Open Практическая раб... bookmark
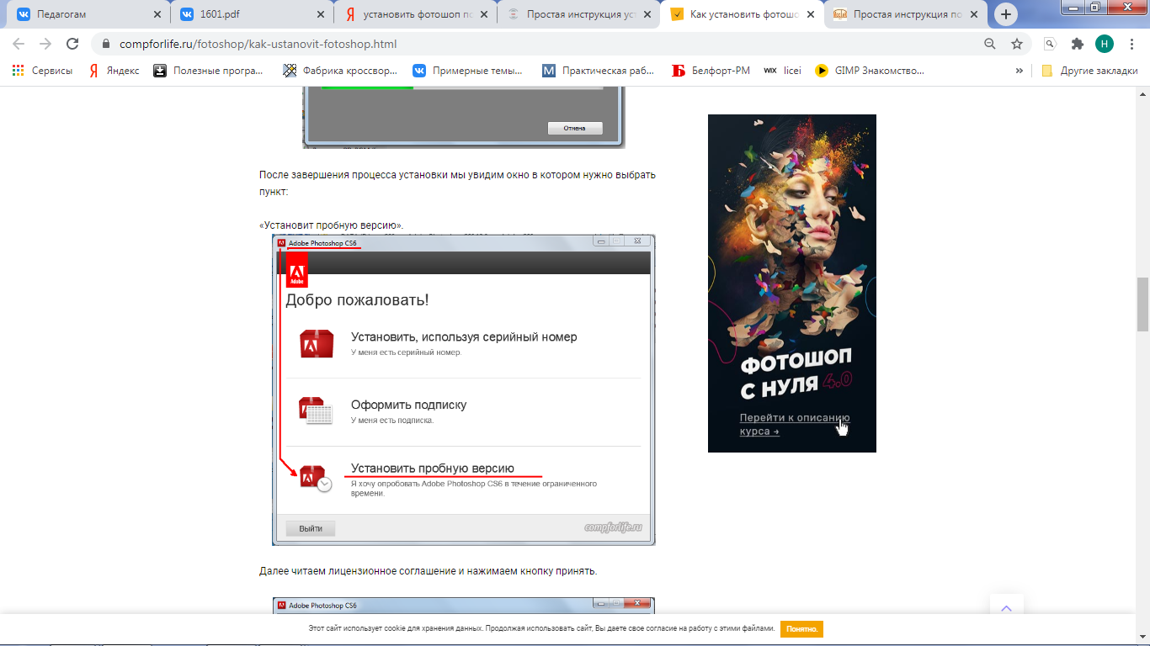Screen dimensions: 1150x646 click(599, 71)
